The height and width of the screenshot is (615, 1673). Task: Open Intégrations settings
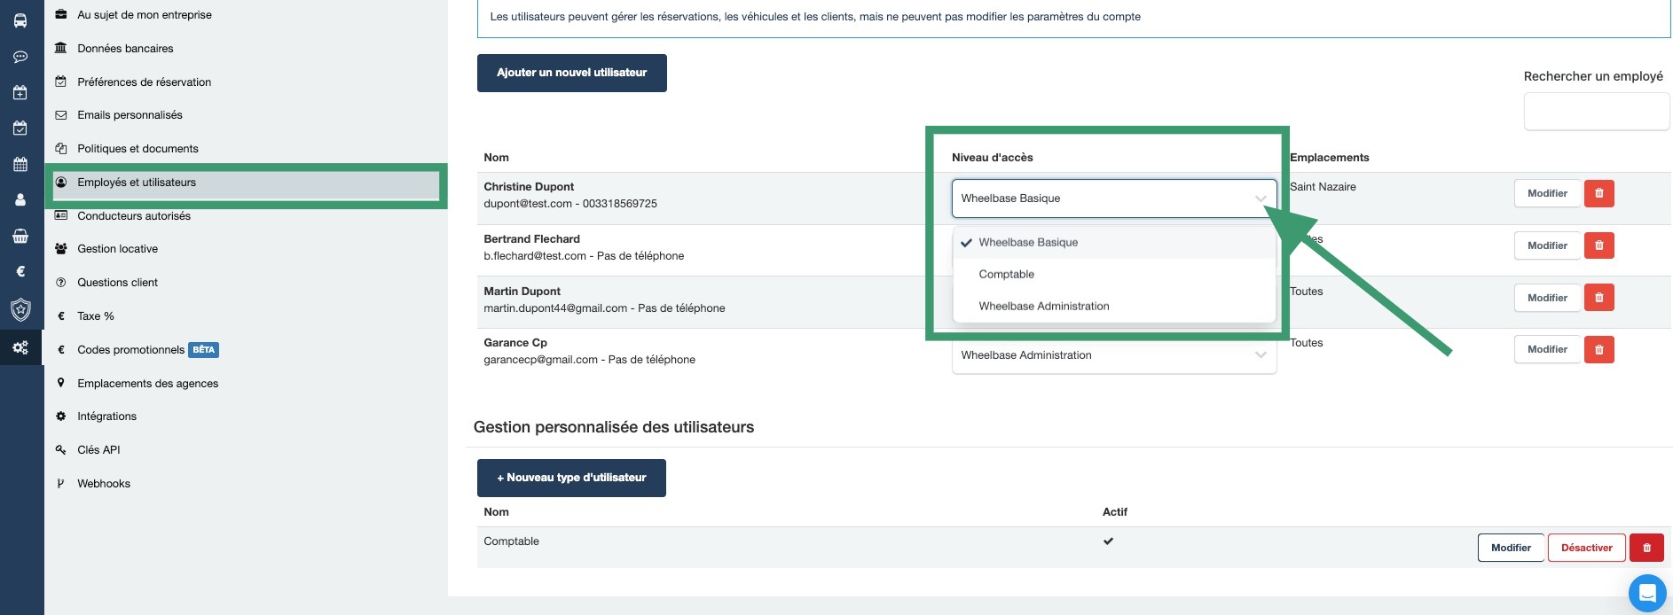106,416
